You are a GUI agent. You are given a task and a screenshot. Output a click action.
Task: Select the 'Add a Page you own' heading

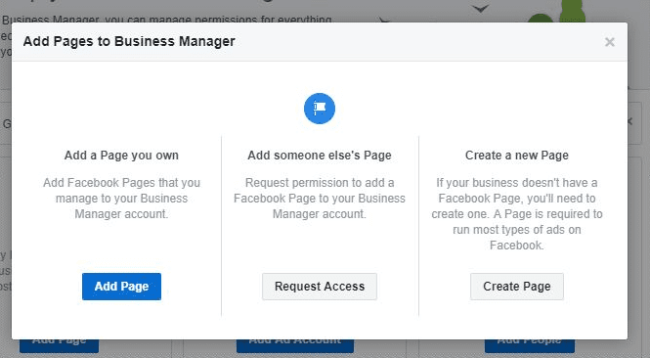pos(121,156)
